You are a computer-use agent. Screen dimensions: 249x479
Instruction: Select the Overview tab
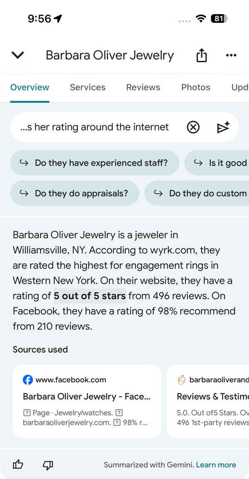point(29,87)
